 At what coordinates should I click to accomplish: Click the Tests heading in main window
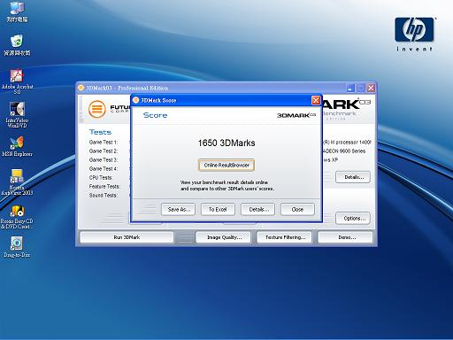click(100, 132)
